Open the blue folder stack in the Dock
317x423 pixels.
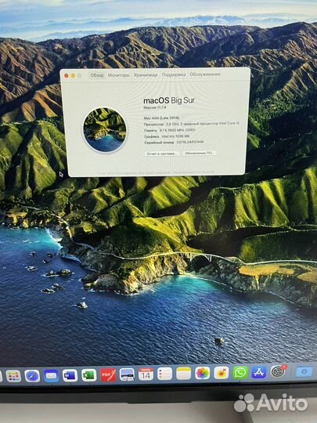click(x=304, y=372)
